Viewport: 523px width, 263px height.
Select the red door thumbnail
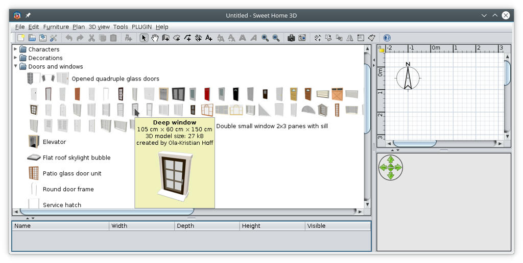207,94
